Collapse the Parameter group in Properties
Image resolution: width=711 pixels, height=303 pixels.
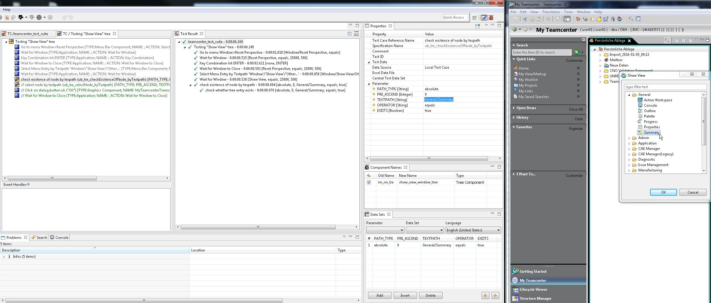click(369, 84)
